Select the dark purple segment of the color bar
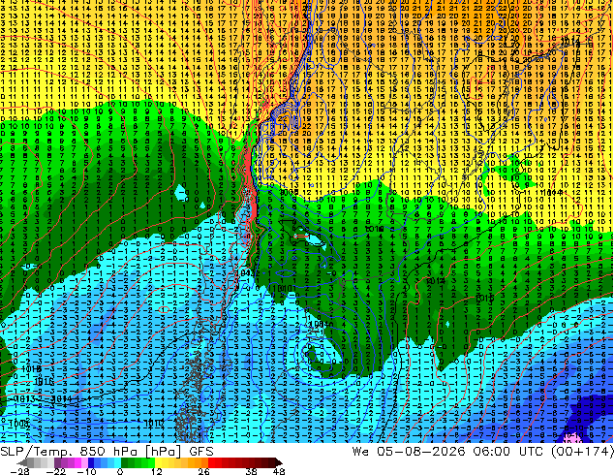The height and width of the screenshot is (475, 614). click(x=57, y=462)
